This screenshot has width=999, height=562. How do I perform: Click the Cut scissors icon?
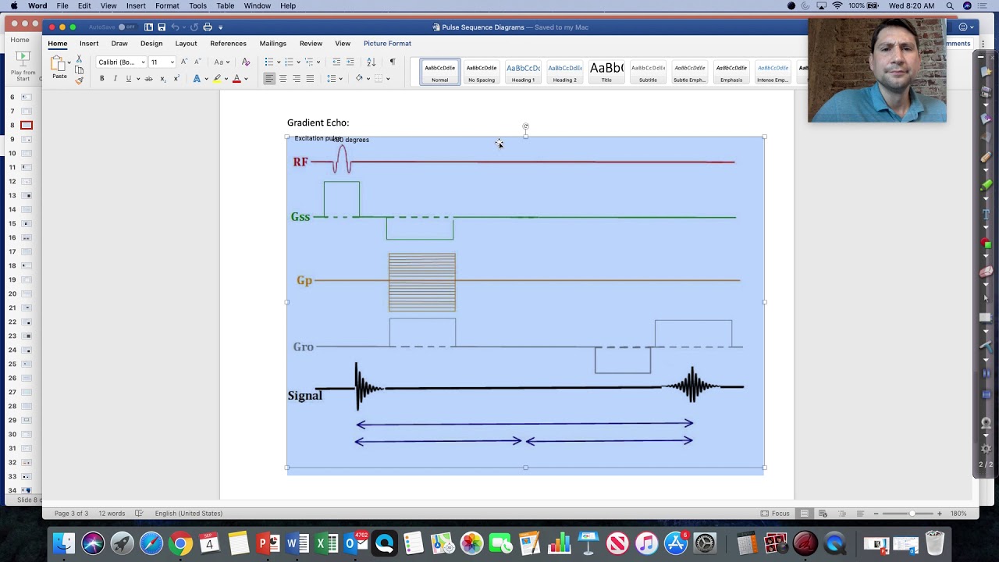pos(79,59)
